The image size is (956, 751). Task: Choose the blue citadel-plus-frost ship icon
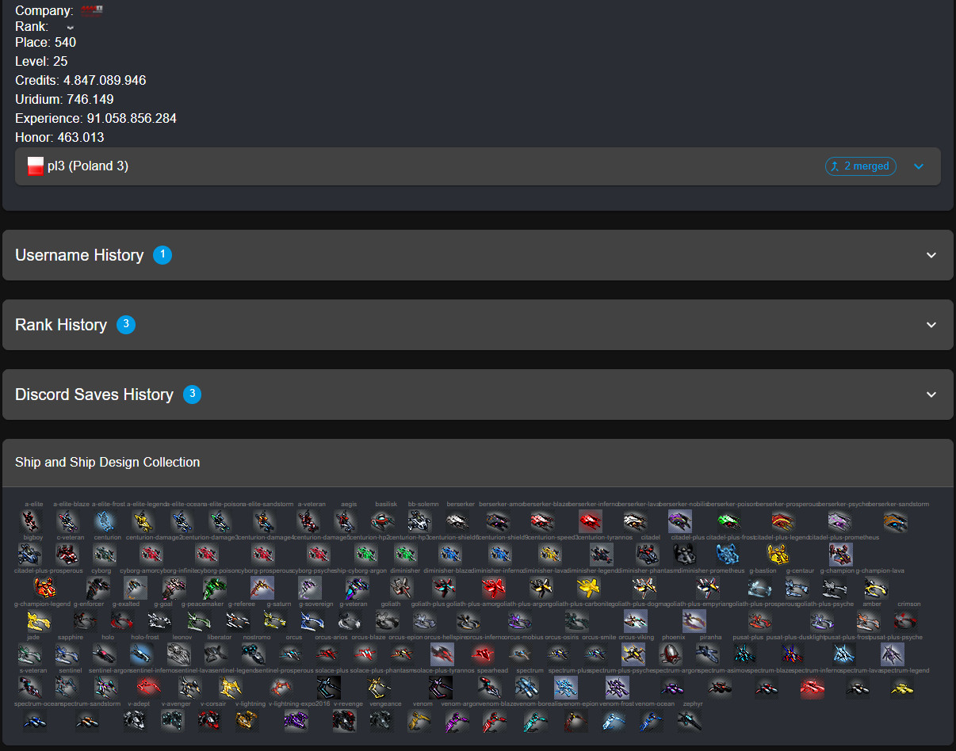[728, 554]
